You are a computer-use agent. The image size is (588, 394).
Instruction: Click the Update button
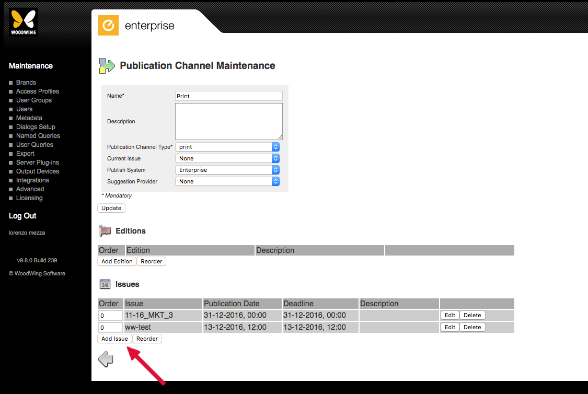[x=111, y=208]
